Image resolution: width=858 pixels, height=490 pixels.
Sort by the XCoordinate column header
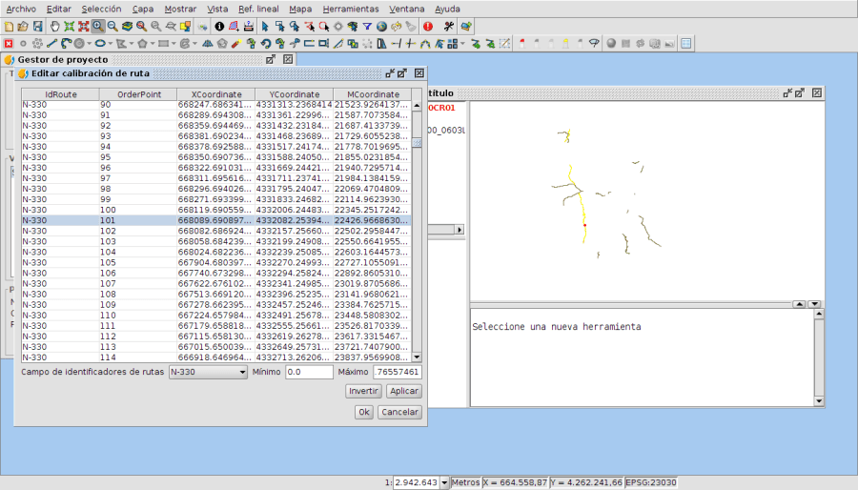pyautogui.click(x=215, y=94)
